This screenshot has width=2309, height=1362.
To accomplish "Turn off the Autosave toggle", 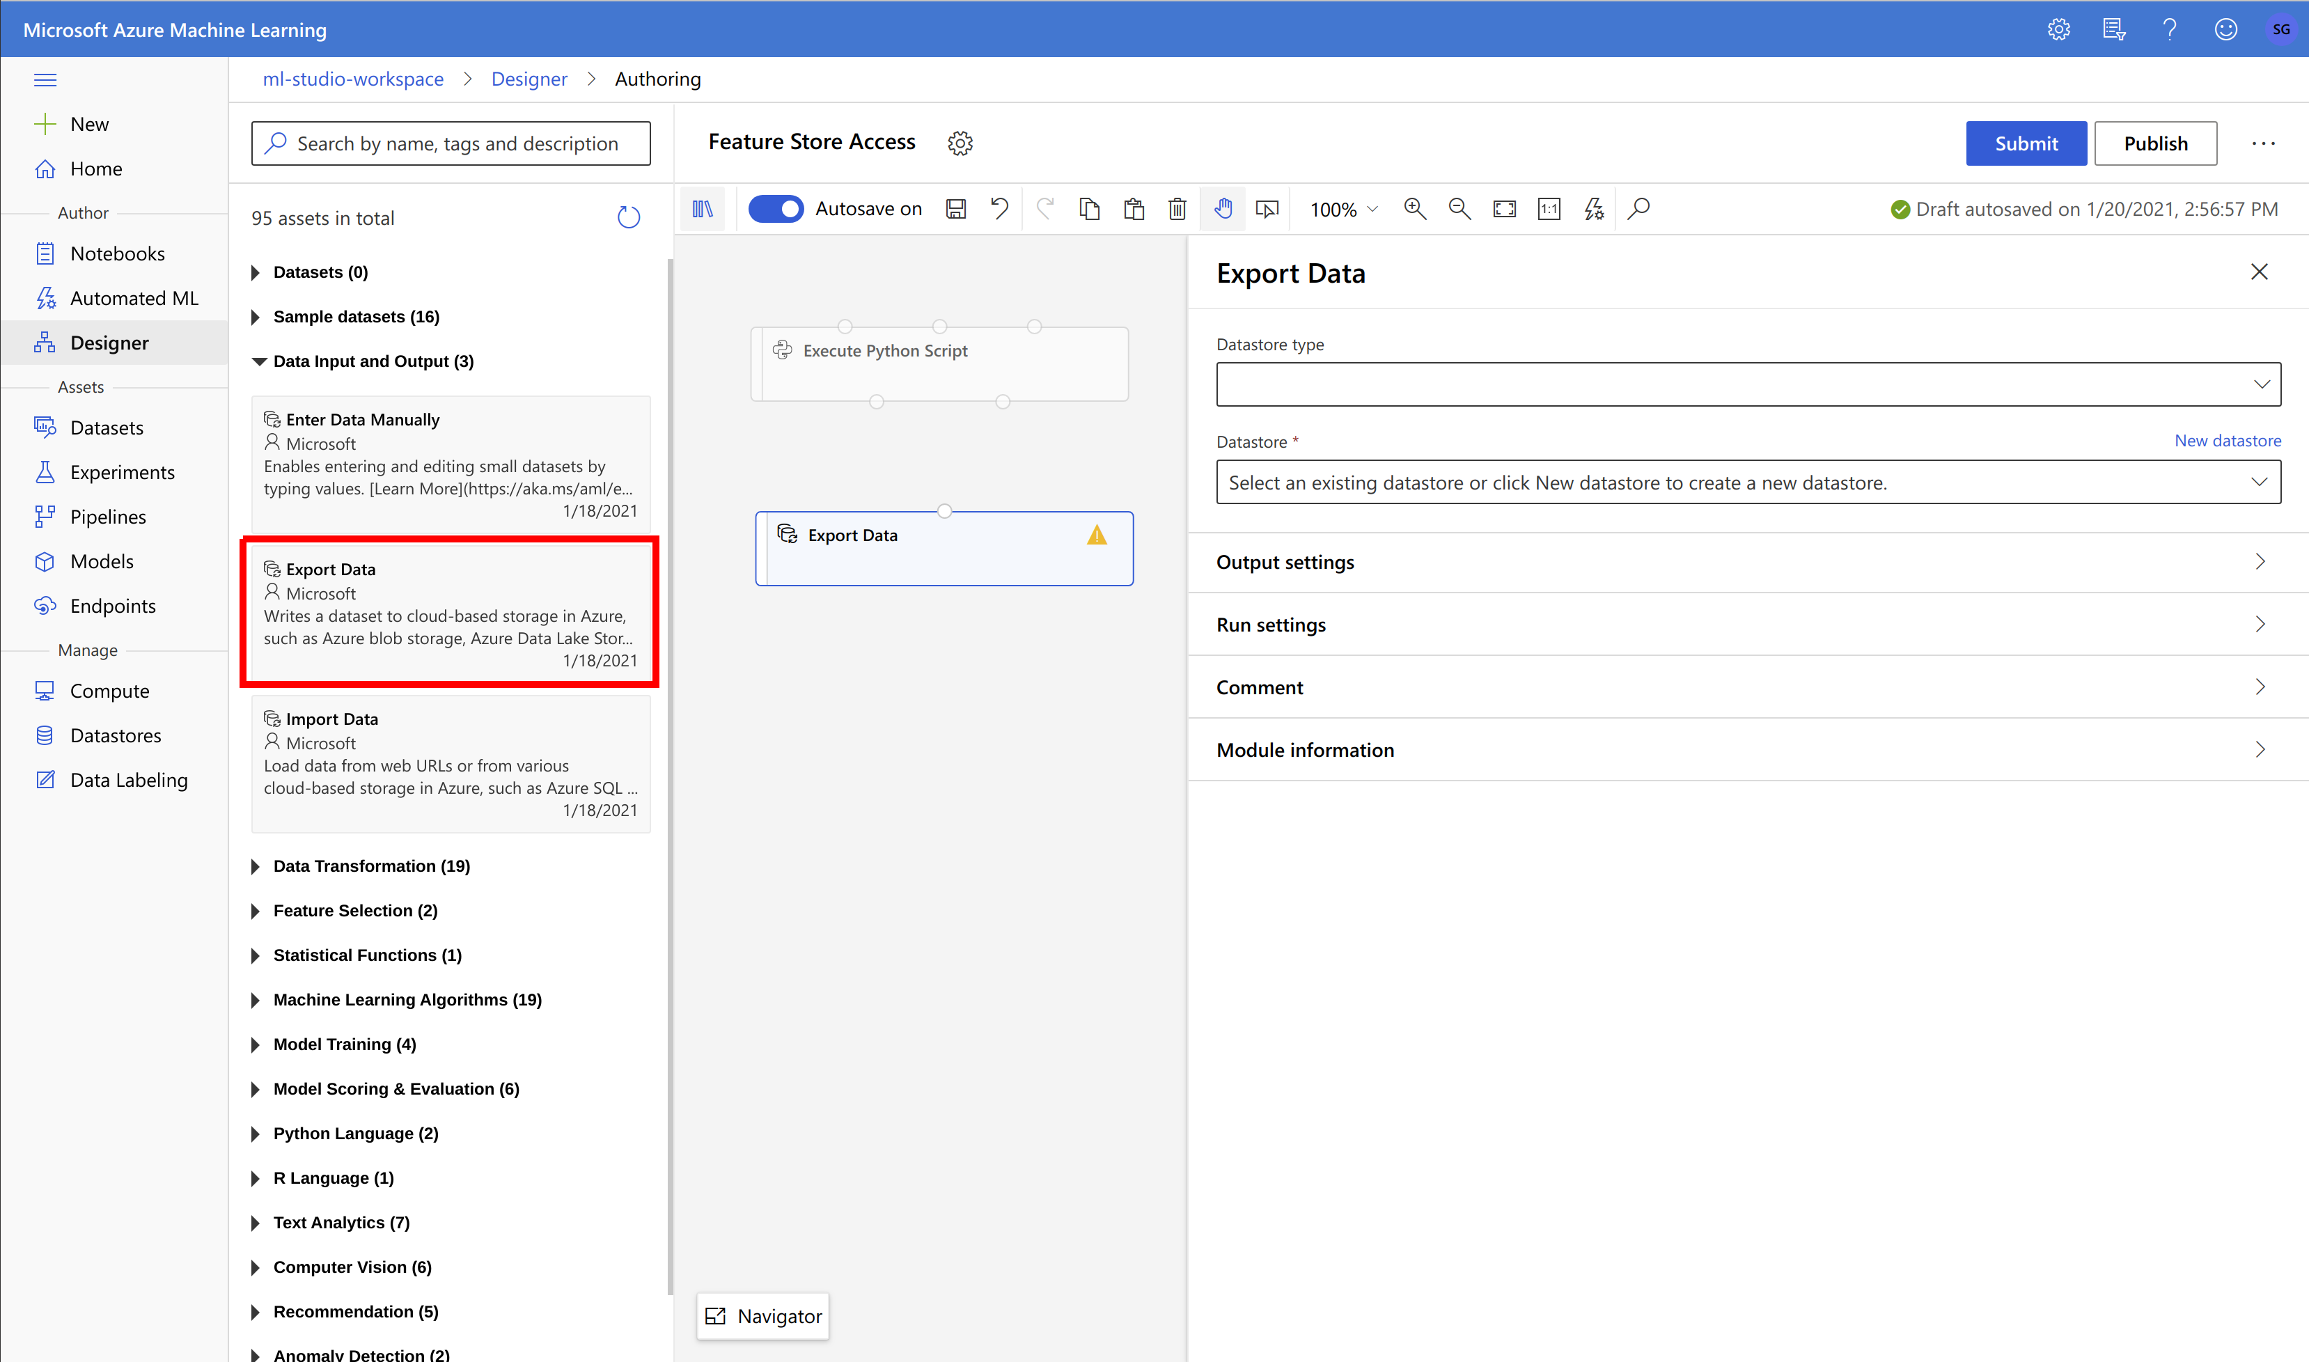I will pos(776,210).
